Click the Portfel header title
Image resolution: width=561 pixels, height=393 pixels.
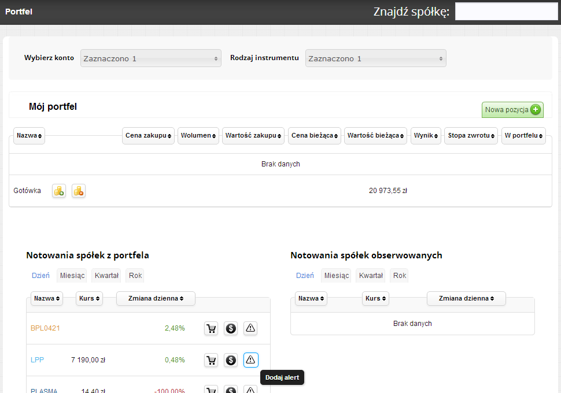pyautogui.click(x=19, y=12)
